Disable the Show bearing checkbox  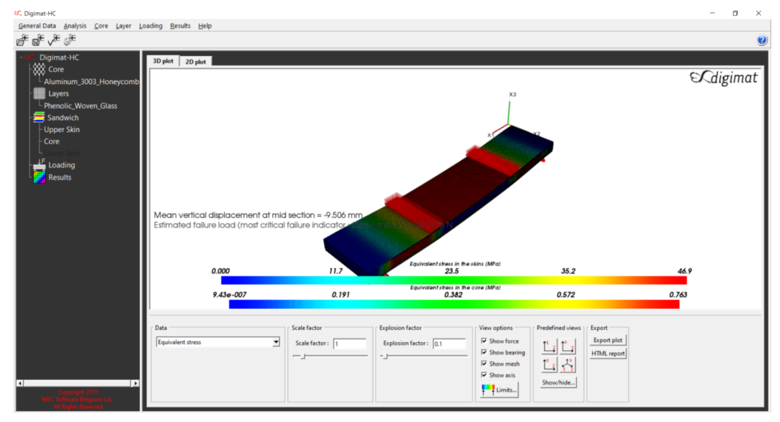click(x=484, y=352)
